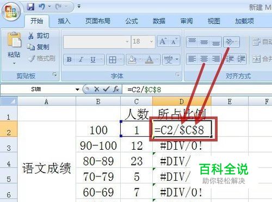Viewport: 272px width, 202px height.
Task: Open the fill color dropdown arrow
Action: tap(140, 59)
